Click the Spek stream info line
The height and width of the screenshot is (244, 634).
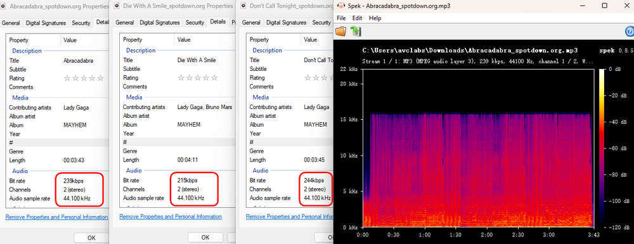[478, 62]
